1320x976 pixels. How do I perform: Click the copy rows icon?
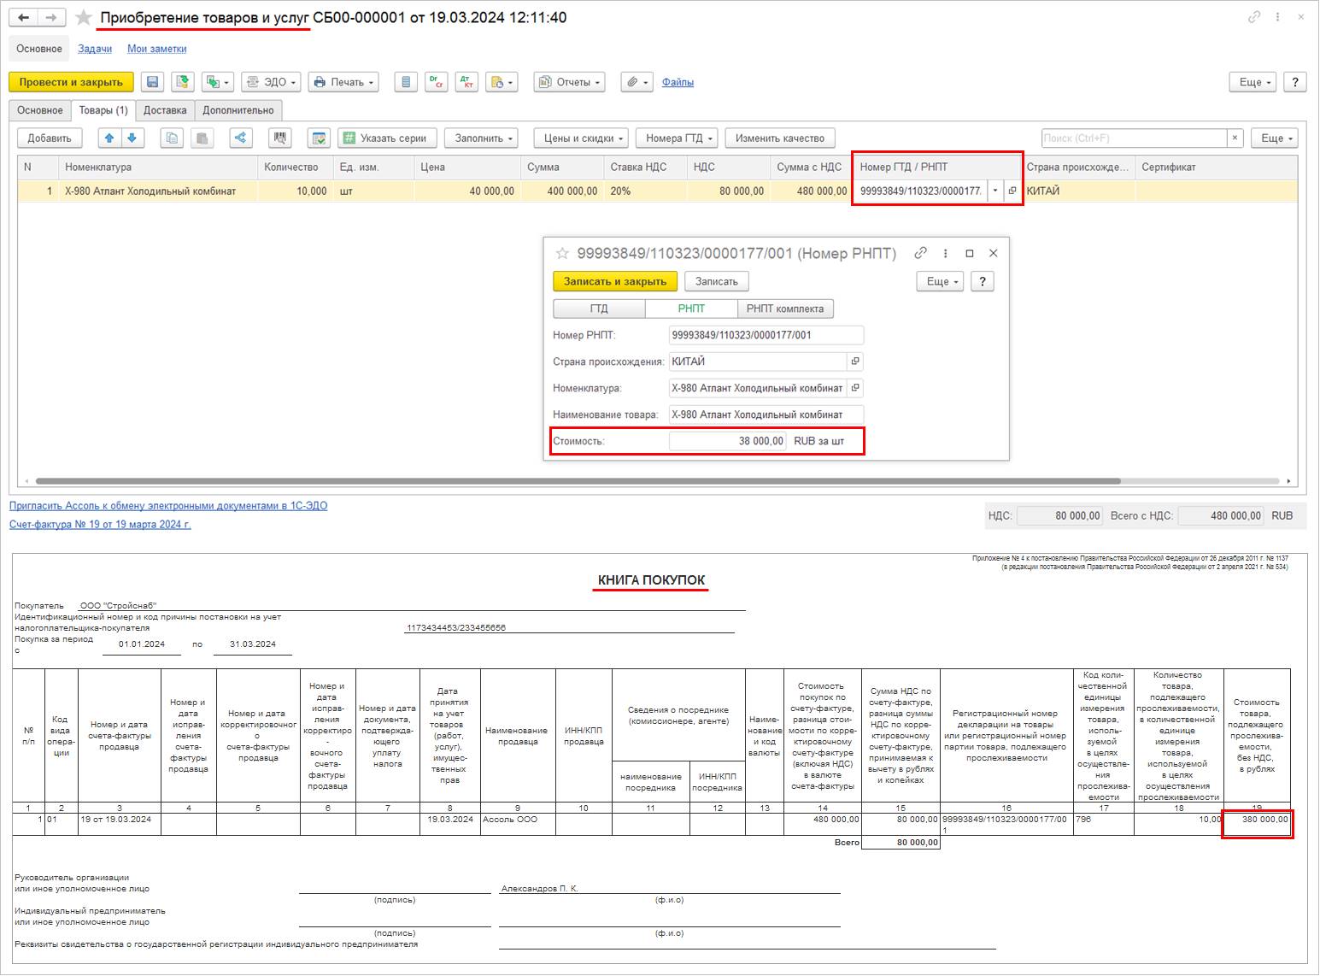click(x=173, y=138)
